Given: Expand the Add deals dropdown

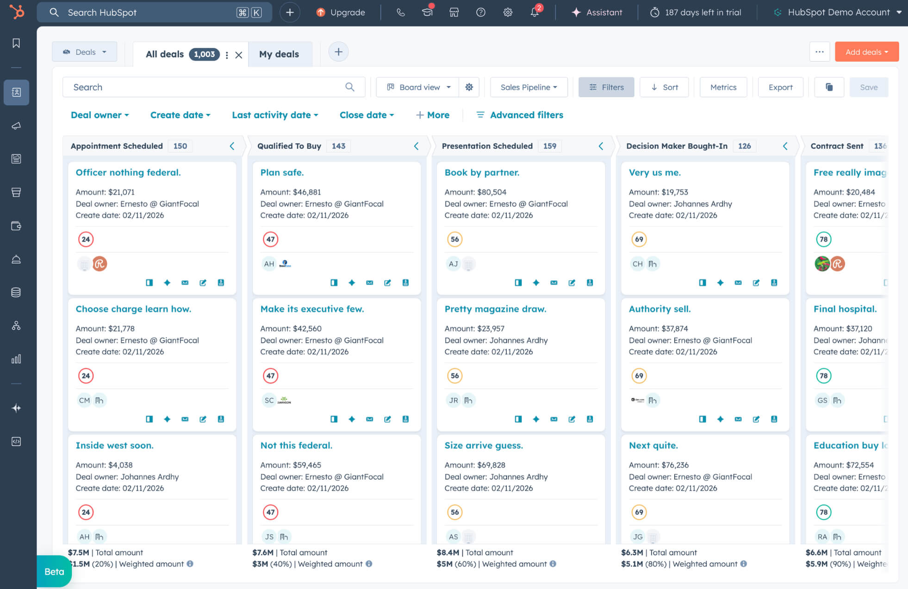Looking at the screenshot, I should (866, 51).
